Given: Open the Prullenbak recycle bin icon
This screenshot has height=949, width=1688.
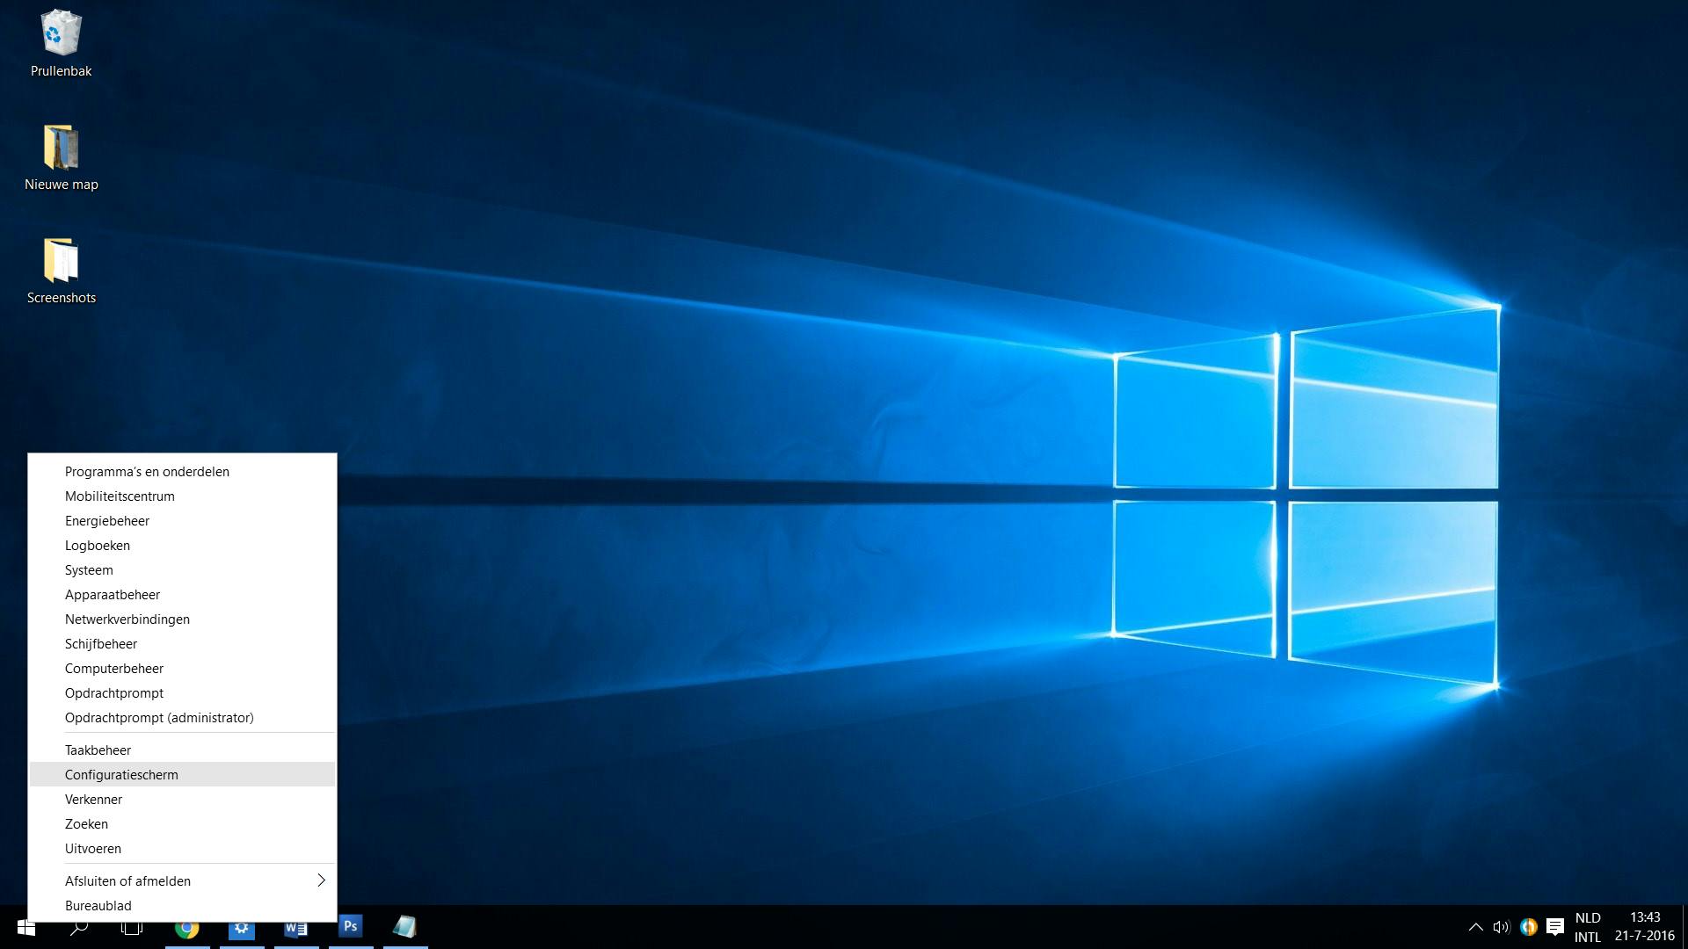Looking at the screenshot, I should pyautogui.click(x=61, y=35).
